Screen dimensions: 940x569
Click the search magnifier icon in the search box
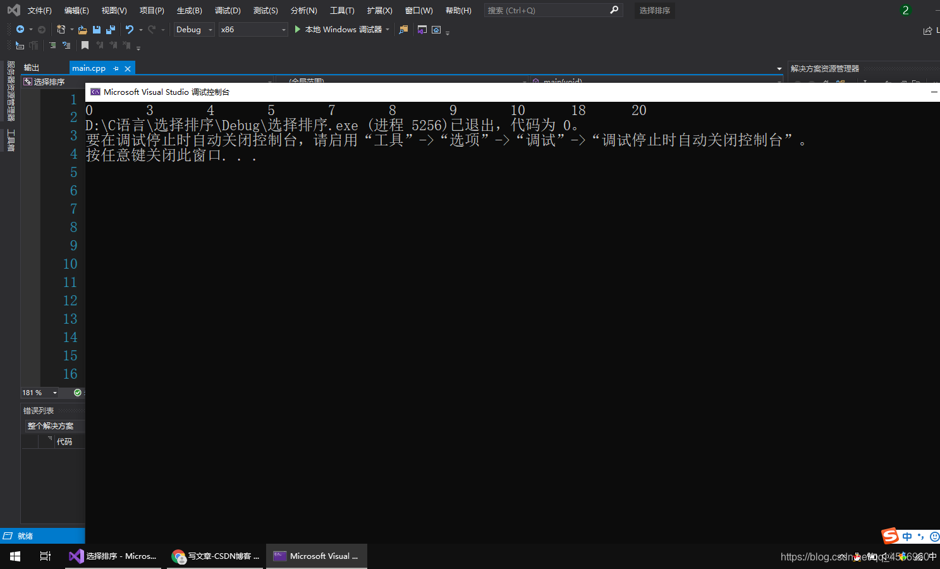point(614,10)
